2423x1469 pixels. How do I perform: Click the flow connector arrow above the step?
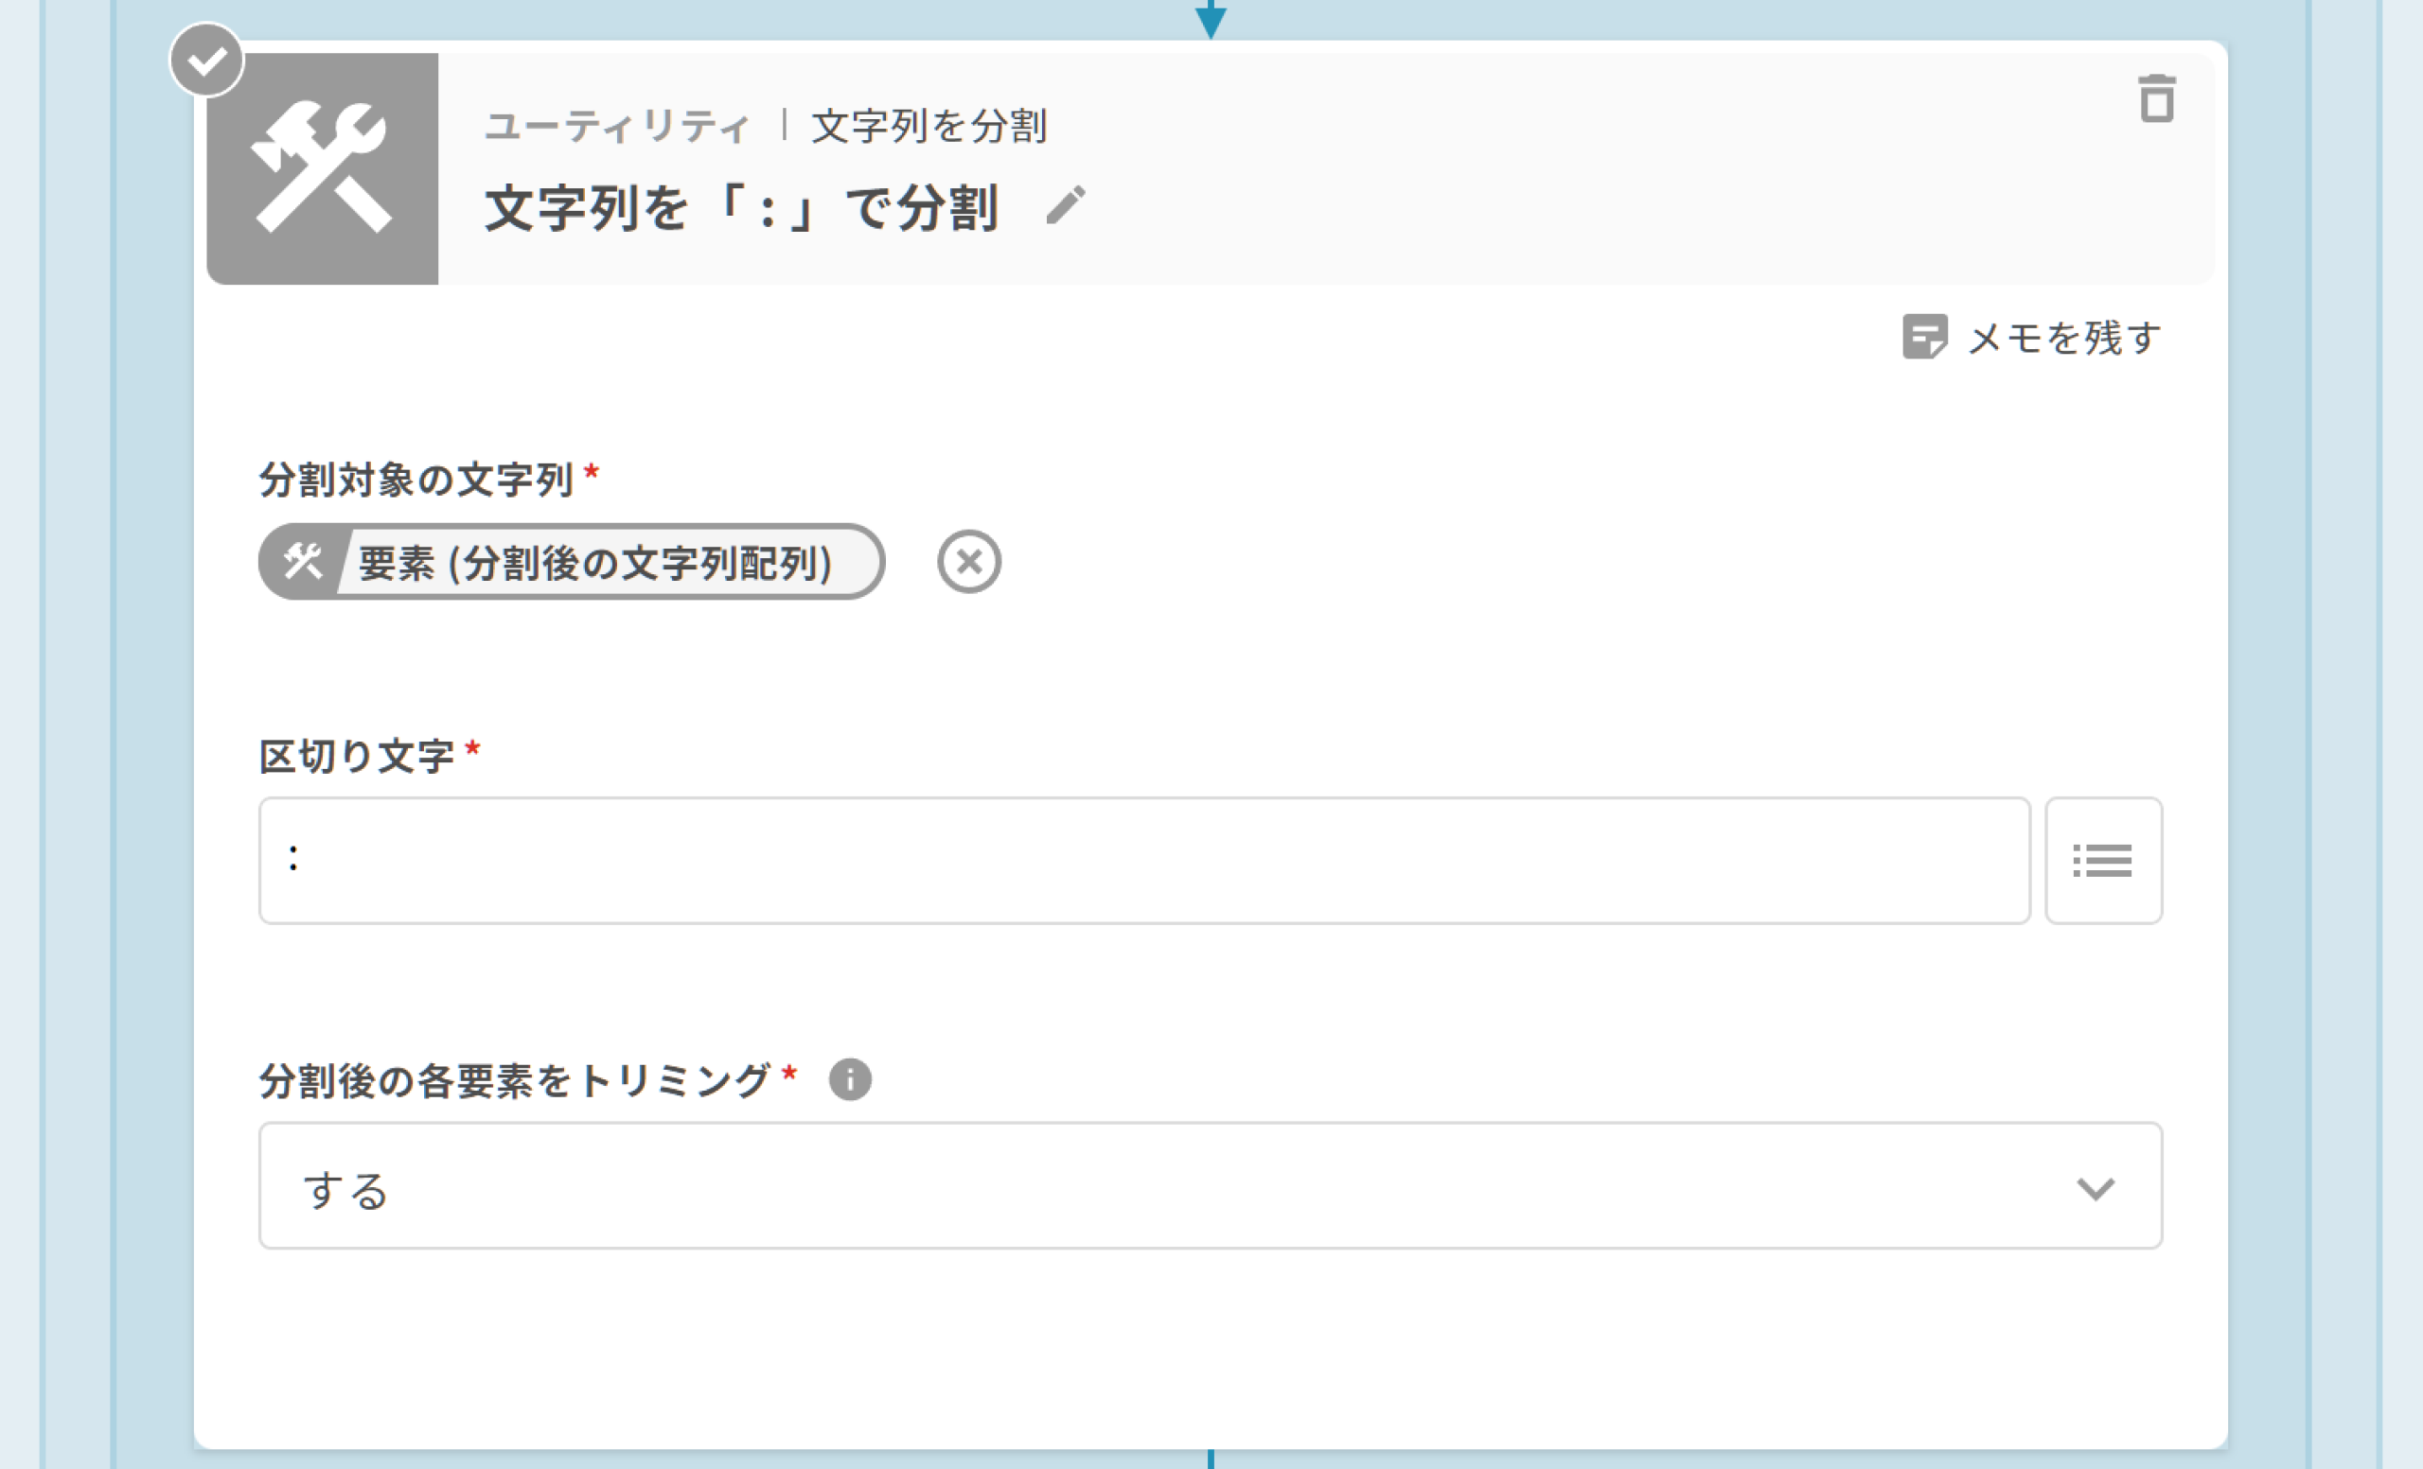tap(1211, 20)
